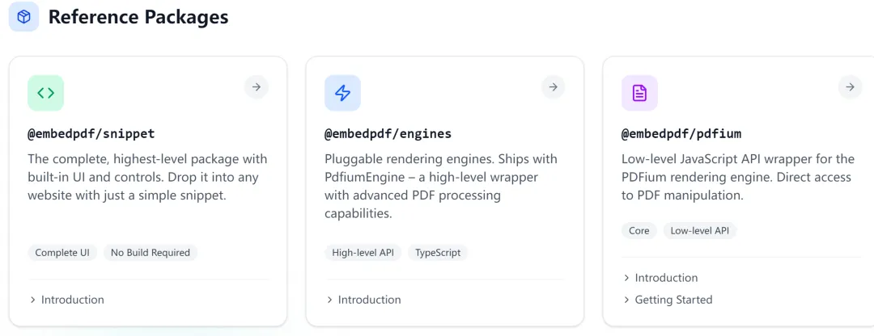Viewport: 874px width, 336px height.
Task: Click the package box icon beside Reference Packages
Action: 23,17
